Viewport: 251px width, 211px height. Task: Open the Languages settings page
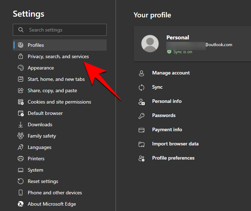(x=39, y=147)
